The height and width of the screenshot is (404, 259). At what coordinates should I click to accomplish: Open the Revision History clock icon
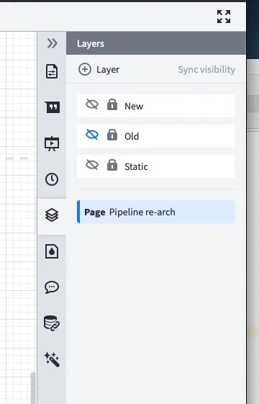point(52,179)
